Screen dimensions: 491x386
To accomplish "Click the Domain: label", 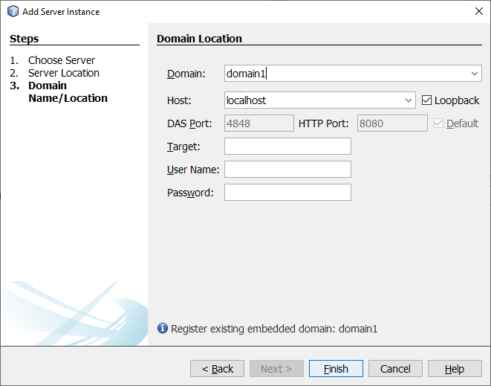I will [186, 74].
